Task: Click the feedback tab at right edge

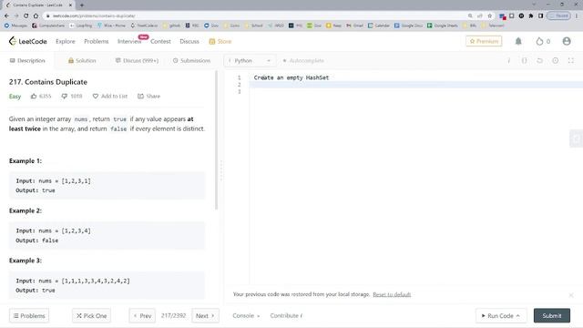Action: (x=577, y=138)
